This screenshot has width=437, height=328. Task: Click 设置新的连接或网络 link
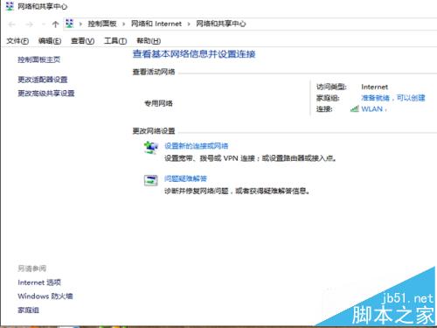click(197, 146)
